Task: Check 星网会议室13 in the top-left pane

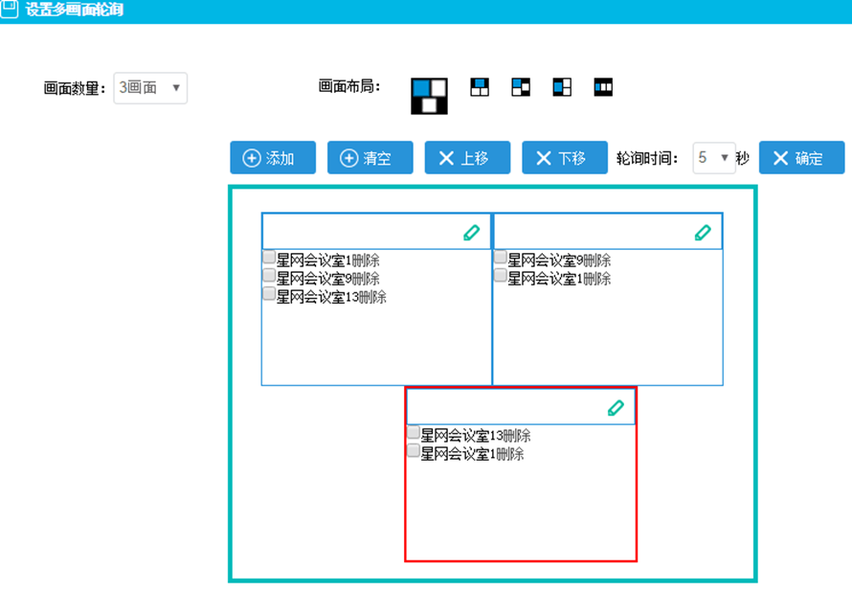Action: (269, 295)
